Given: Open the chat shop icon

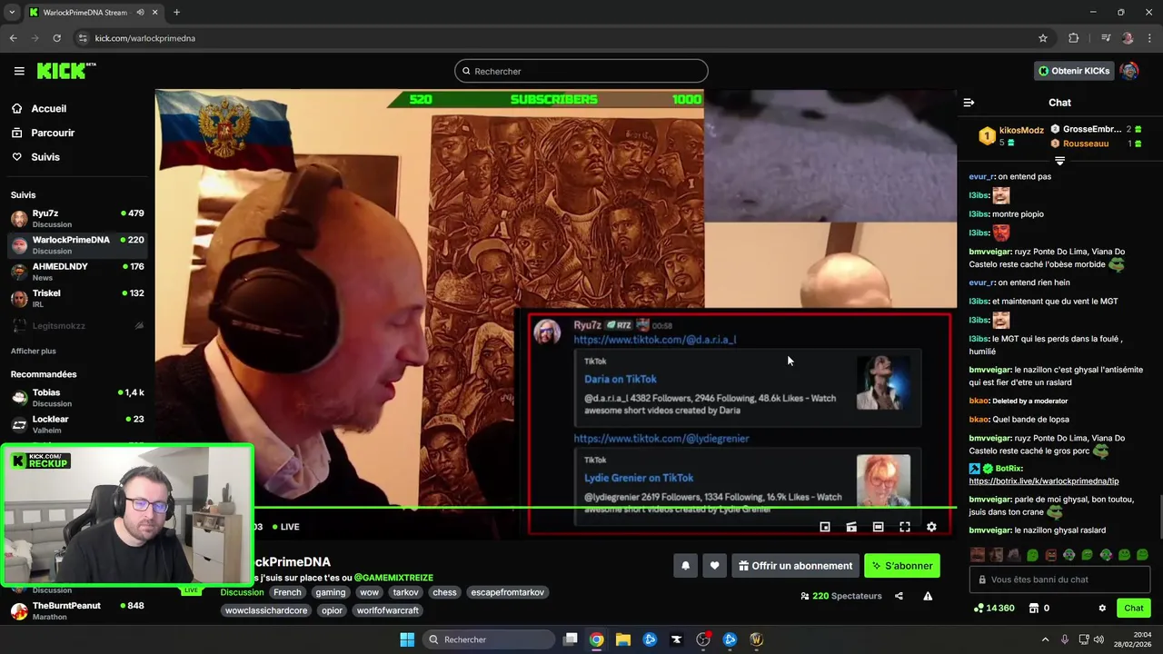Looking at the screenshot, I should coord(1033,609).
